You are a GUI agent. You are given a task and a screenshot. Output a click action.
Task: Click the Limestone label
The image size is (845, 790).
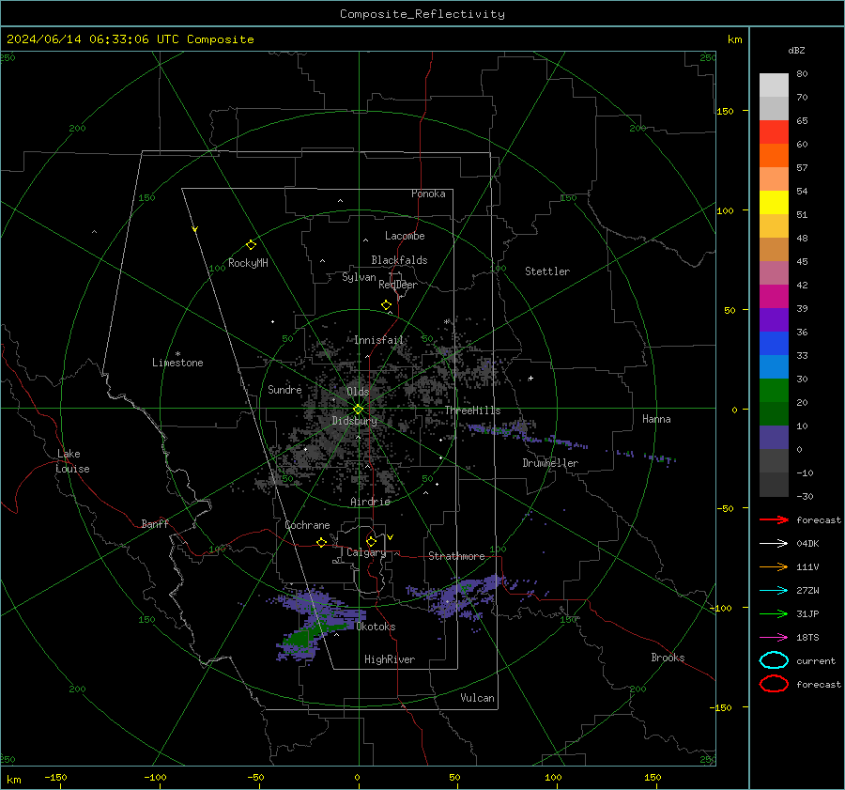[x=177, y=363]
